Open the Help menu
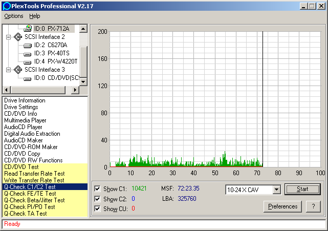 click(34, 16)
